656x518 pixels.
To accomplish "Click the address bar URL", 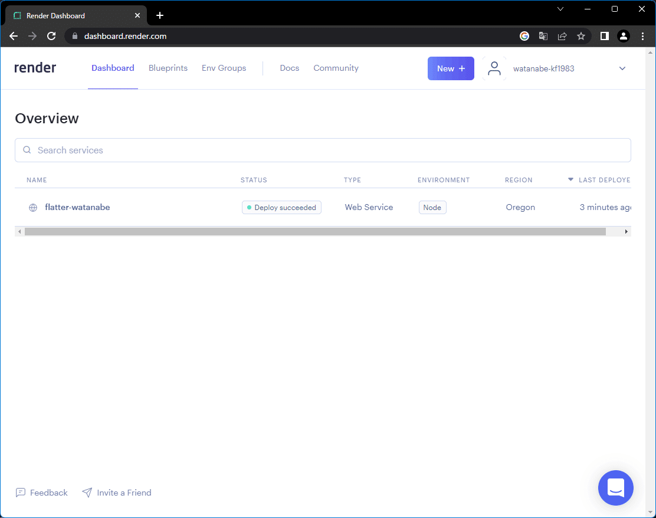I will pos(126,36).
